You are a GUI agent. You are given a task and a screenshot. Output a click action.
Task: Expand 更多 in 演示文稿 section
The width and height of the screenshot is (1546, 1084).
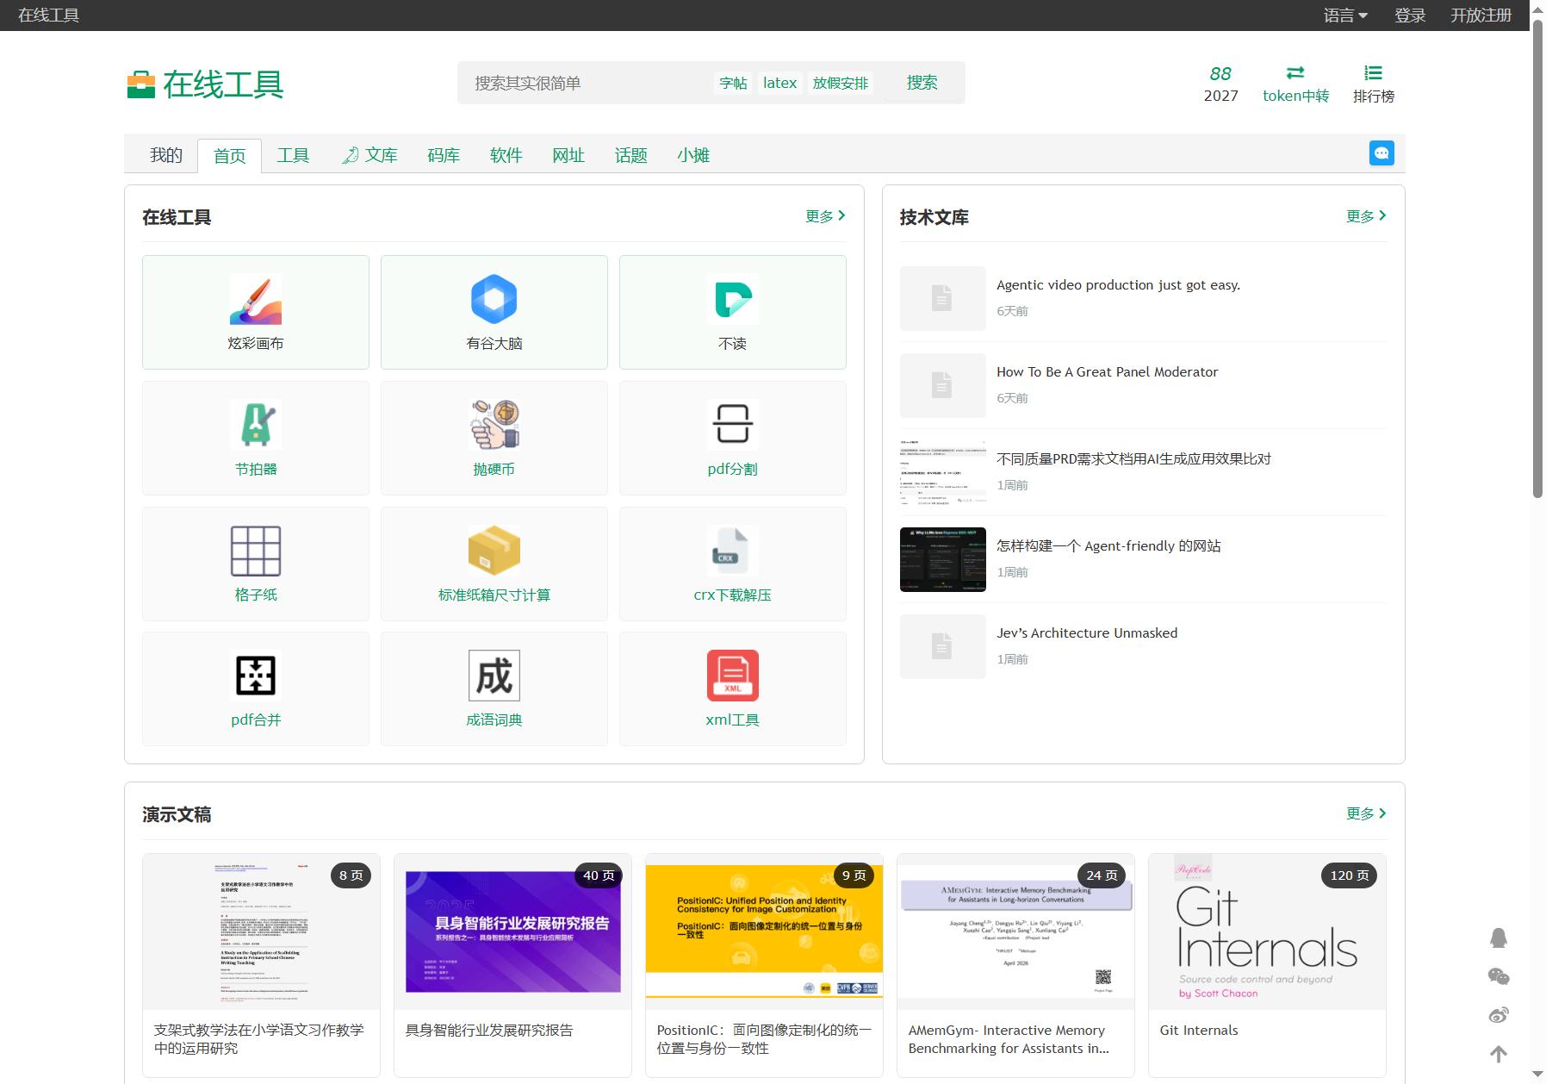tap(1366, 813)
